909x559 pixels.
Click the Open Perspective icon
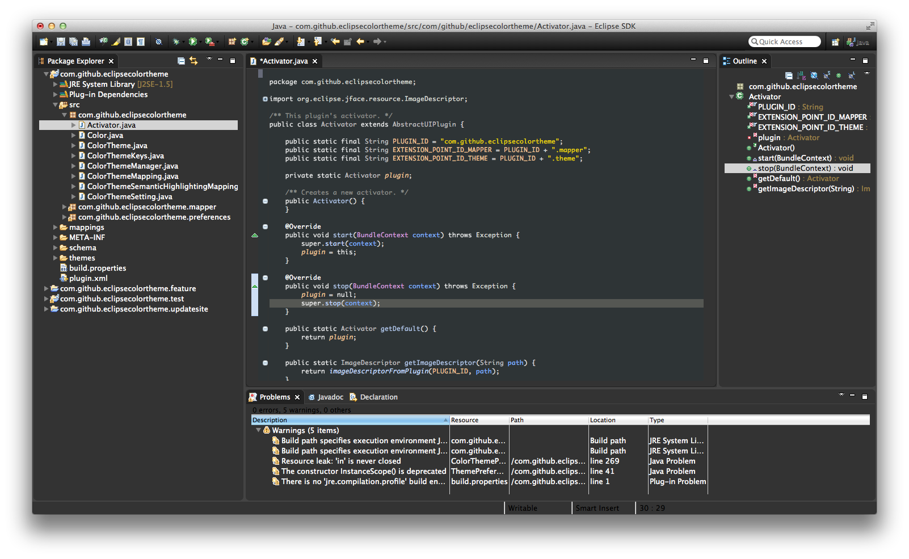point(835,42)
